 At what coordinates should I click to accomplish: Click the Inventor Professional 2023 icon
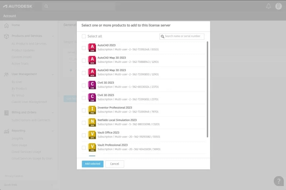(x=92, y=110)
